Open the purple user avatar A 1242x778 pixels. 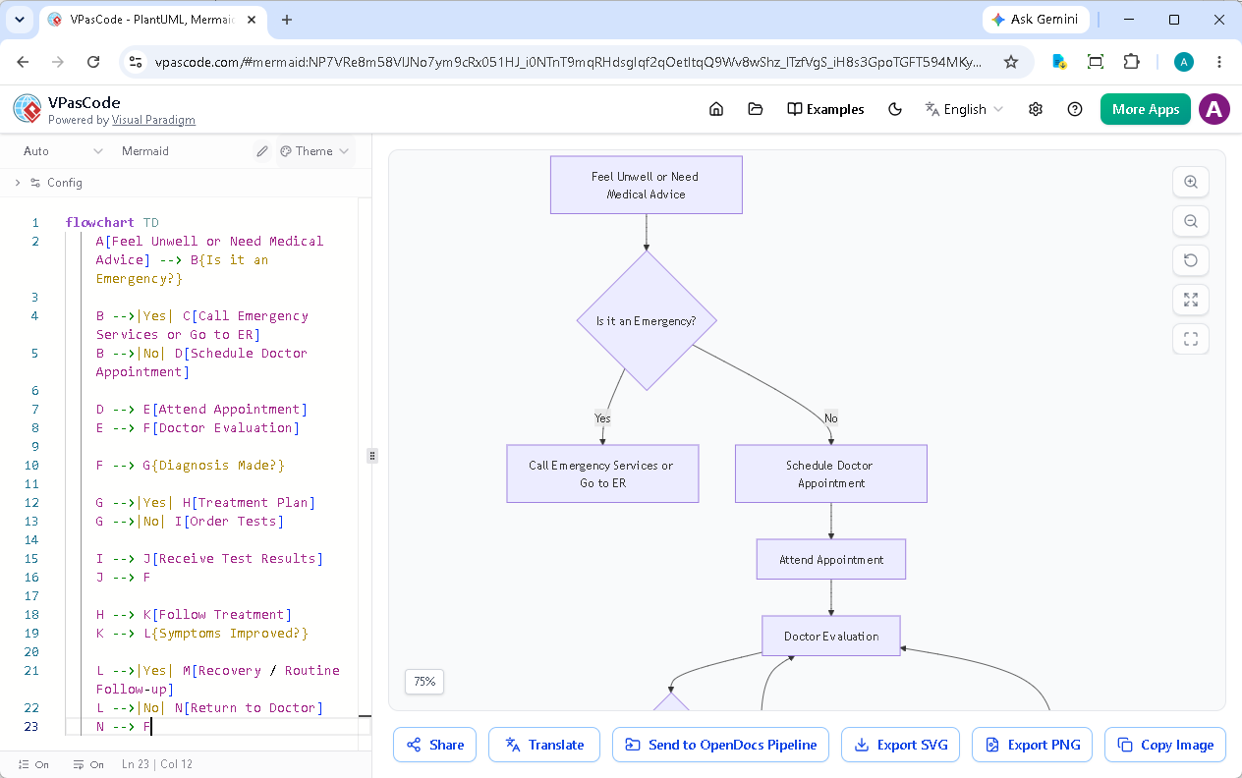[x=1214, y=109]
